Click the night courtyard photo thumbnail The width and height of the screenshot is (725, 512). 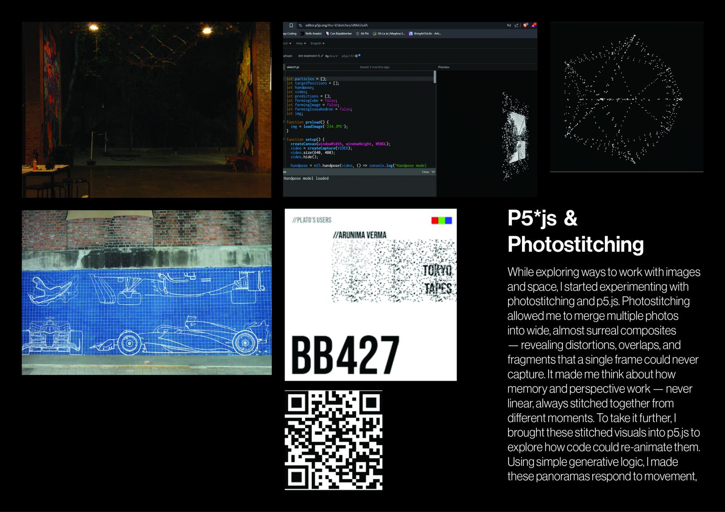pos(146,110)
